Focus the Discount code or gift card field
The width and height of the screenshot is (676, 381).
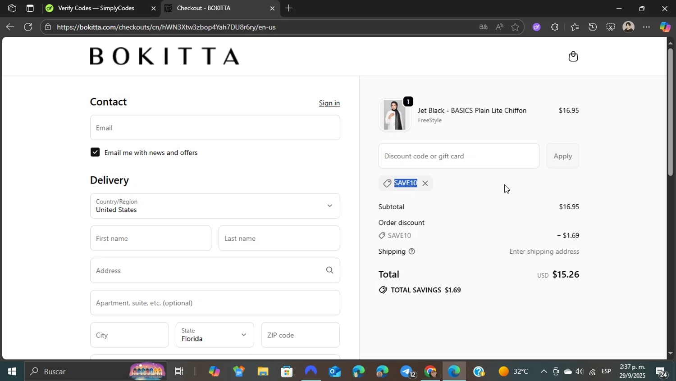pos(459,156)
